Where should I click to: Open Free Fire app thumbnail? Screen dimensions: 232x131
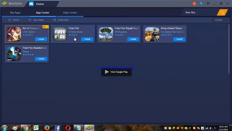pyautogui.click(x=60, y=34)
